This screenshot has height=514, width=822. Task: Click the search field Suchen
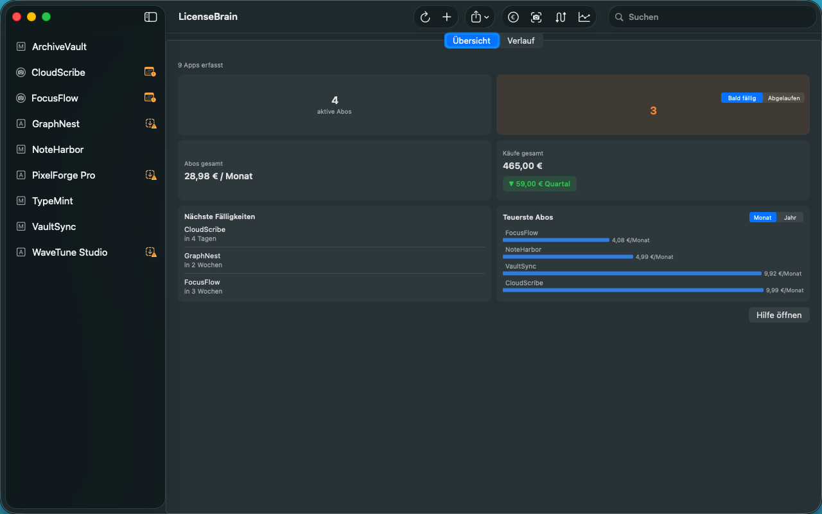(x=712, y=17)
